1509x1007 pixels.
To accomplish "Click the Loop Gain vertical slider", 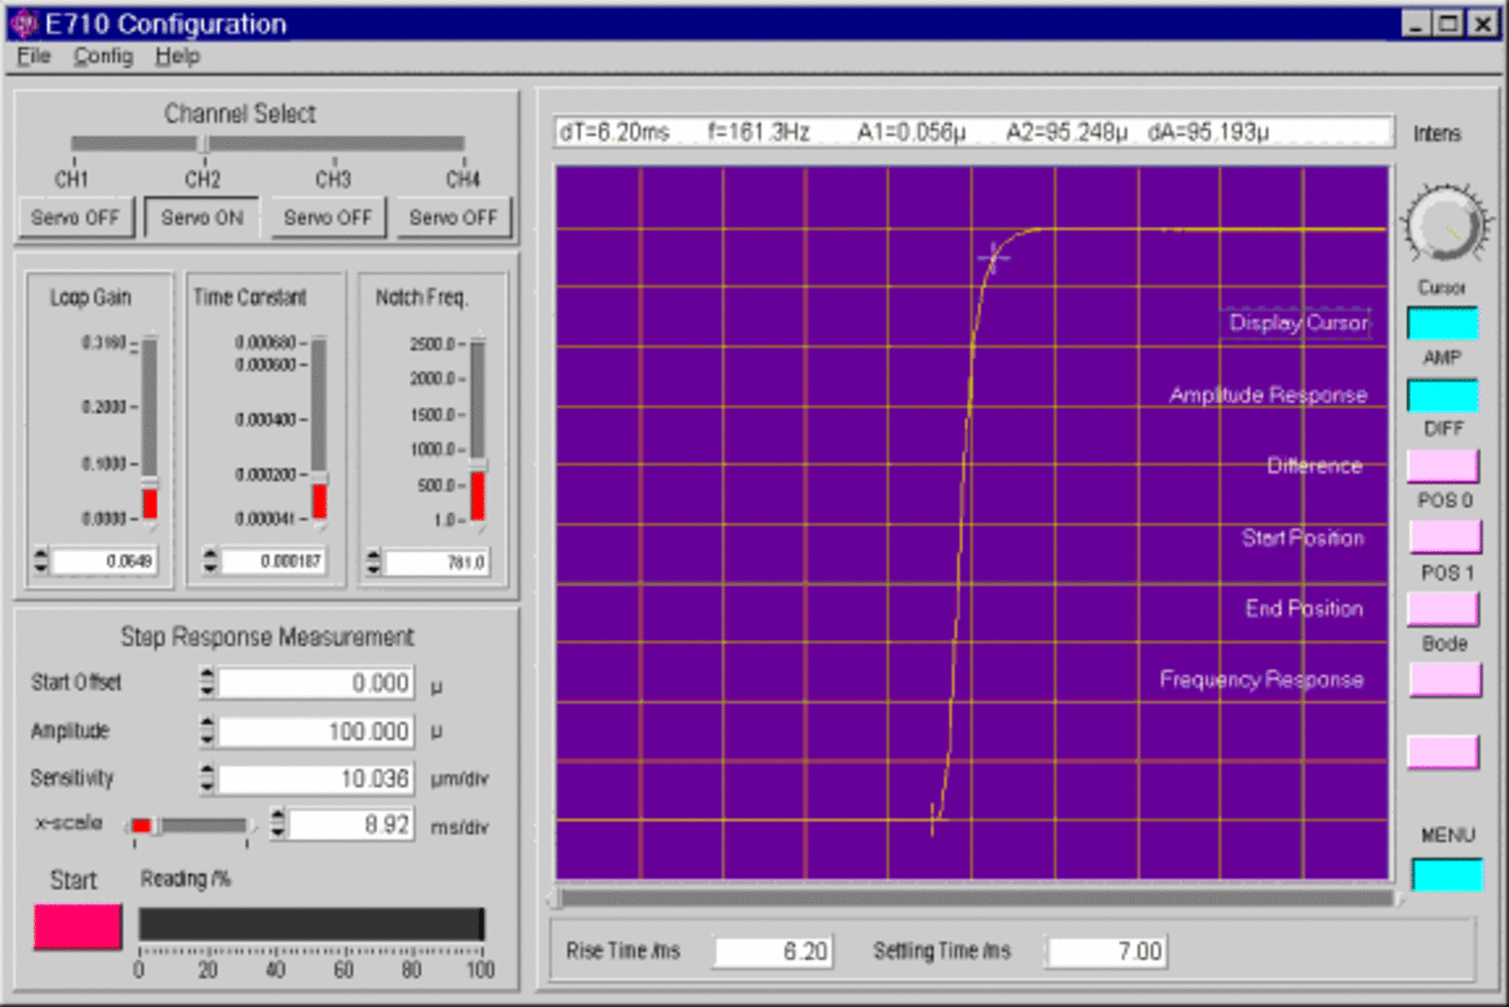I will click(x=150, y=430).
